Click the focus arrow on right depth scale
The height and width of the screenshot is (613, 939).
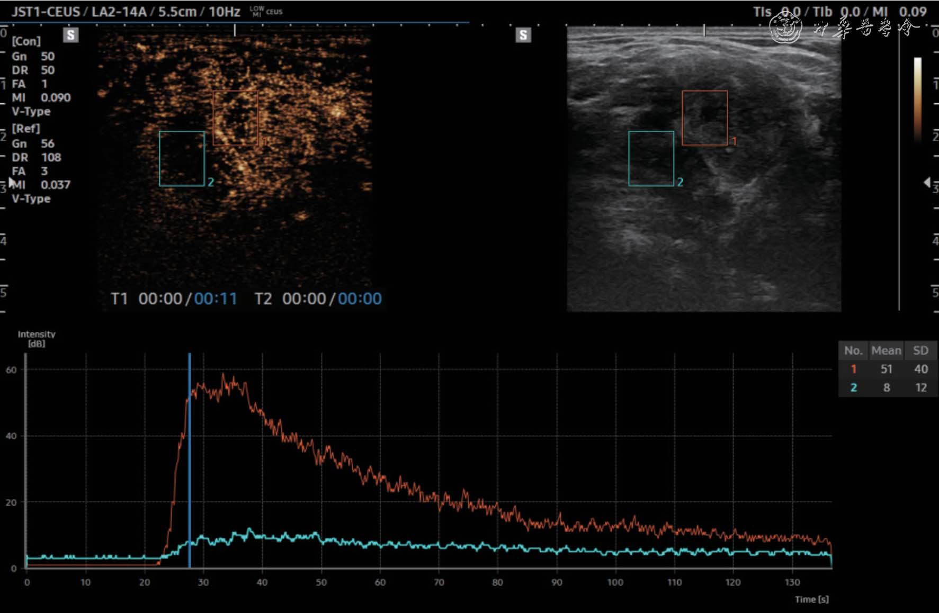tap(927, 182)
